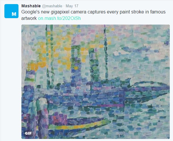173x141 pixels.
Task: Click the tall green ship mast in the painting
Action: 106,52
